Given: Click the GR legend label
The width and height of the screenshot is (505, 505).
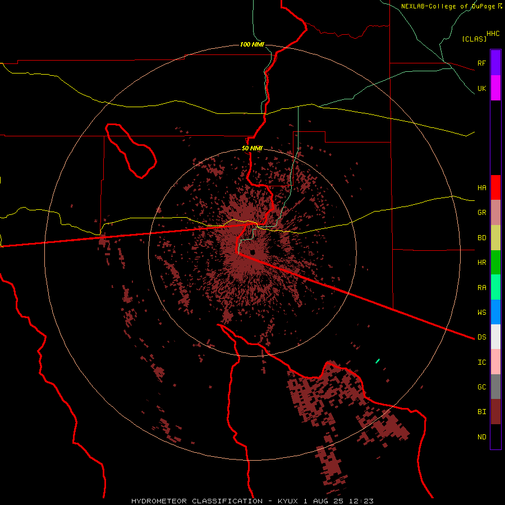Looking at the screenshot, I should [481, 213].
